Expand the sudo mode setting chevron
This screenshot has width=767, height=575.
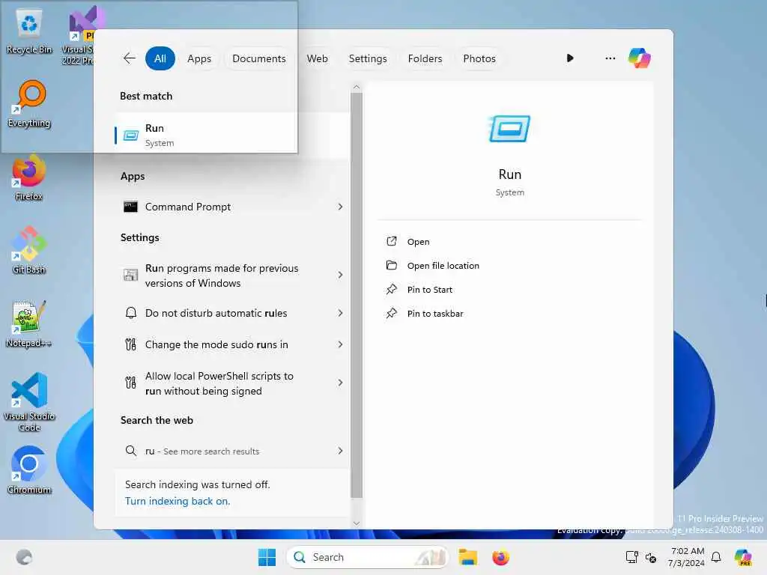coord(340,344)
